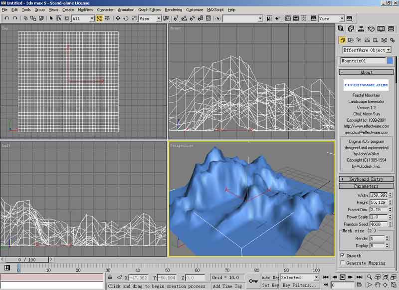Select the Space Warps category icon
Viewport: 399px width, 290px height.
(384, 40)
